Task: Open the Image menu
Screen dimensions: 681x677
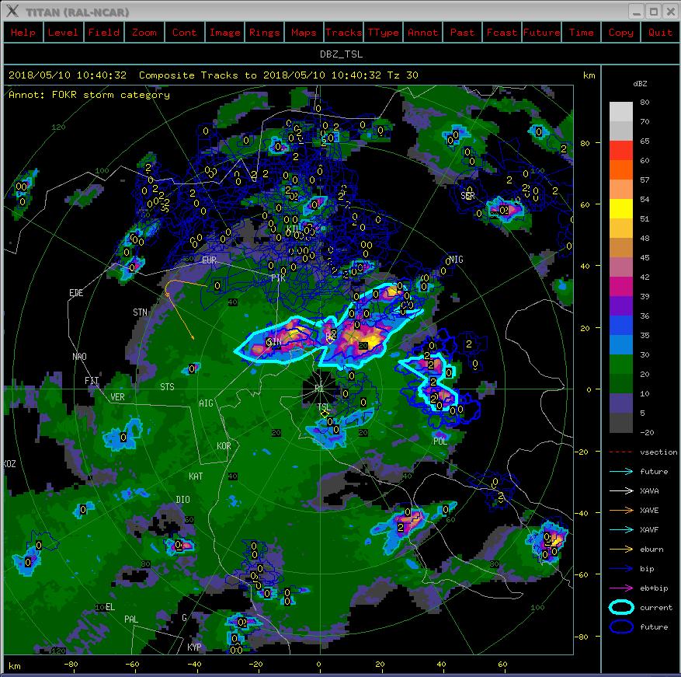Action: tap(224, 33)
